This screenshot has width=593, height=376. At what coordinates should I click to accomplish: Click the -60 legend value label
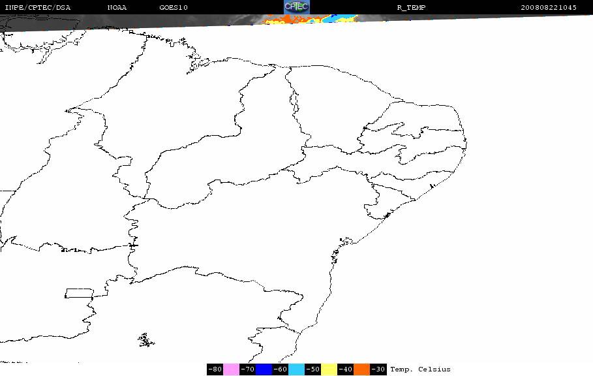click(x=281, y=369)
